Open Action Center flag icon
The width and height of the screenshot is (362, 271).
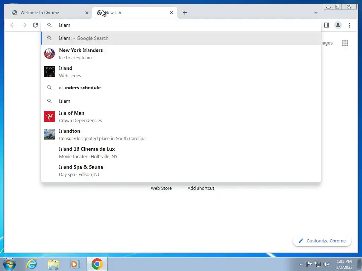click(309, 264)
